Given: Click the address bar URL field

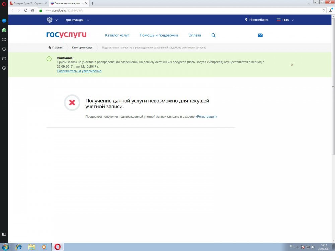Looking at the screenshot, I should click(x=167, y=10).
